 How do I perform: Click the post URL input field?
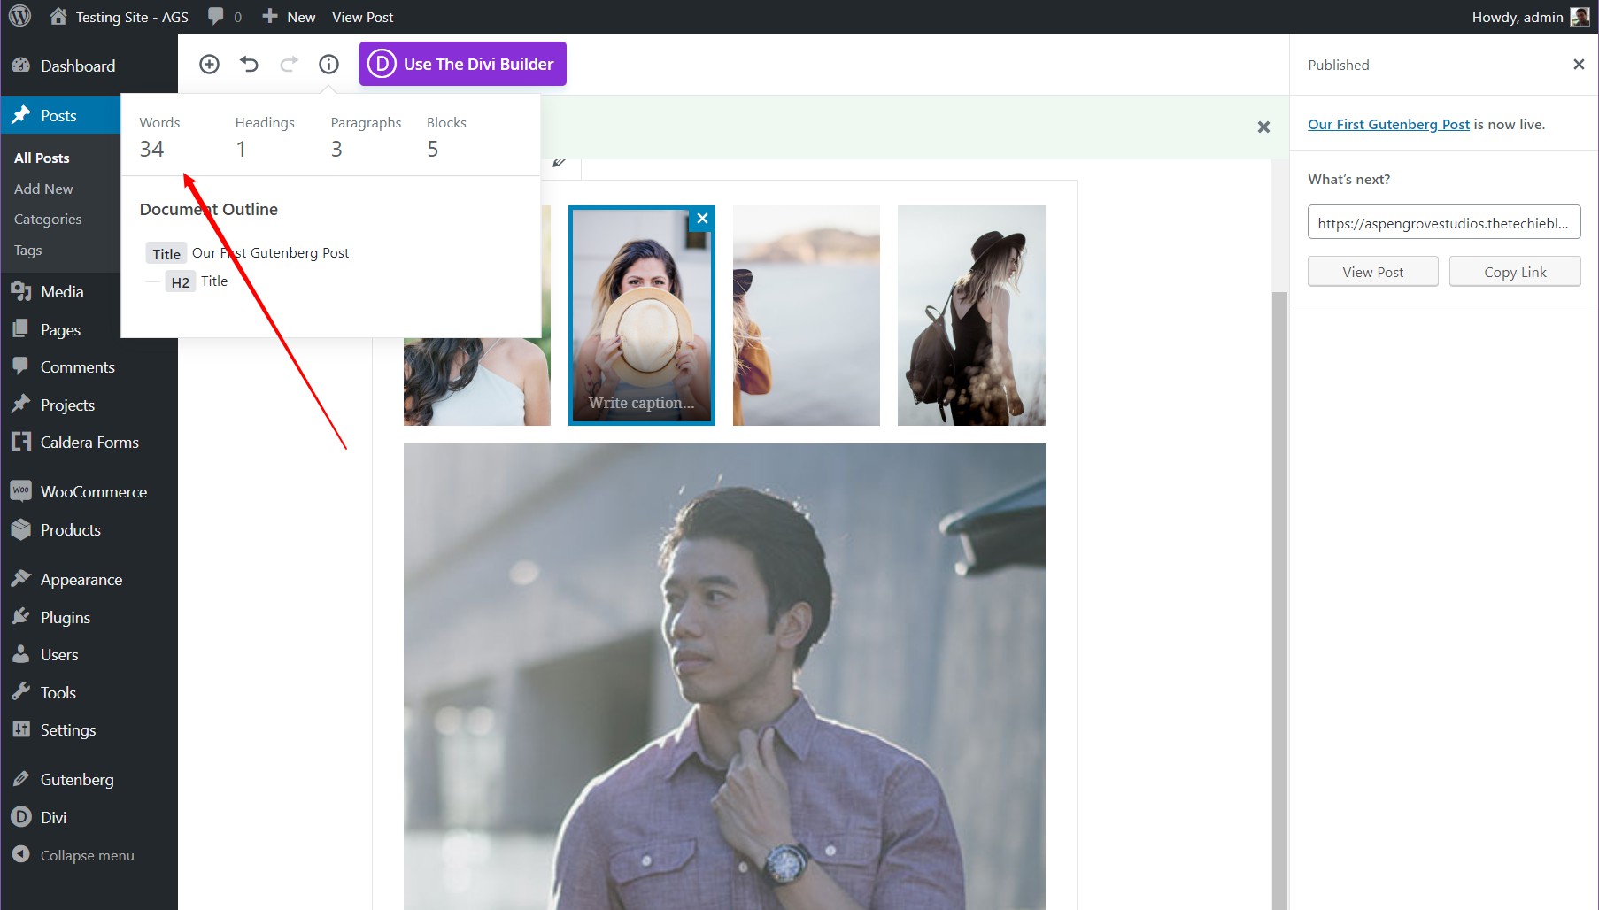[1443, 223]
